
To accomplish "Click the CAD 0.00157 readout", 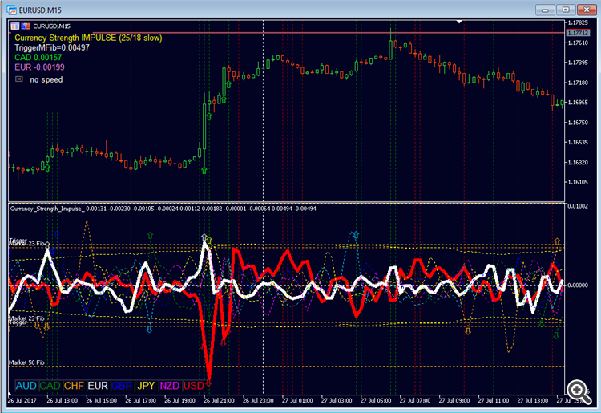I will point(38,58).
